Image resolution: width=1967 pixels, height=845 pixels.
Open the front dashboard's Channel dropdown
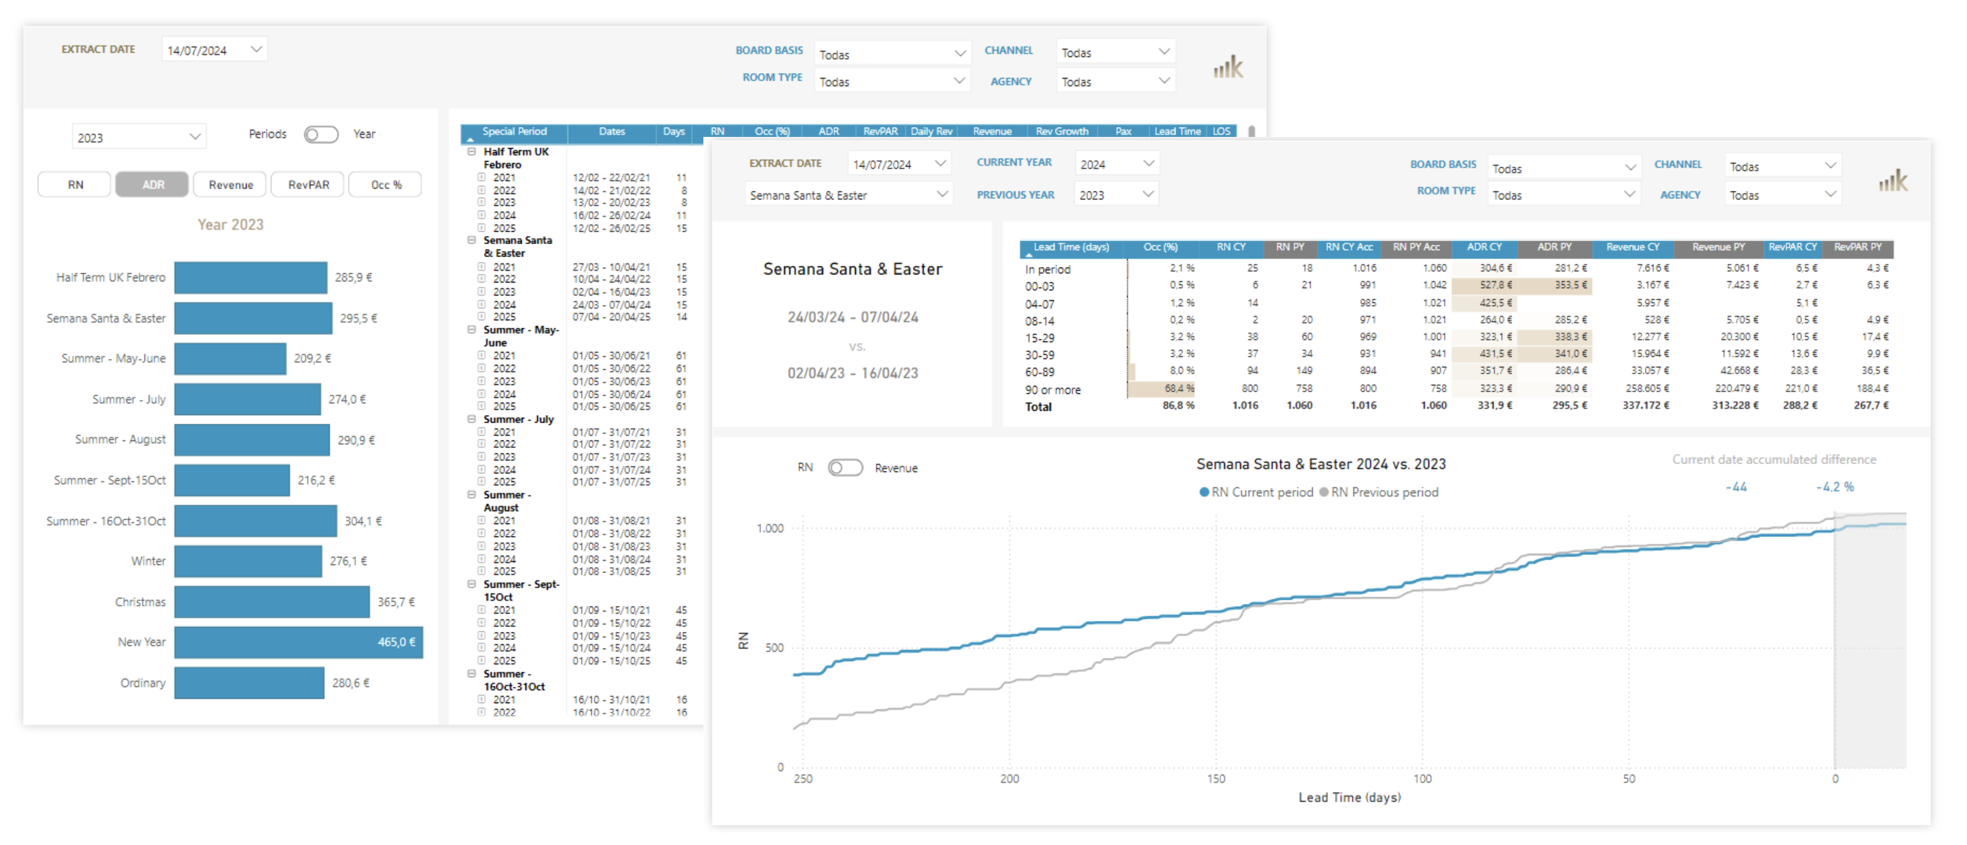pos(1782,165)
